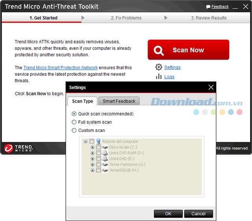Viewport: 252px width, 221px height.
Task: Select the Vinnie Partizione (G:) label
Action: point(127,164)
